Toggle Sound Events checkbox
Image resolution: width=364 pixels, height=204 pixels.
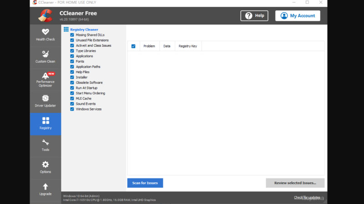coord(72,104)
